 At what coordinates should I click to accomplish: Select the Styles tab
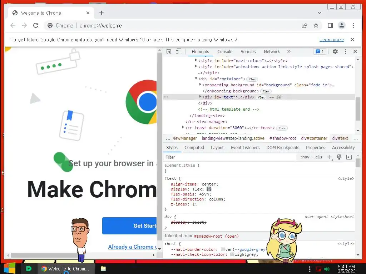172,147
